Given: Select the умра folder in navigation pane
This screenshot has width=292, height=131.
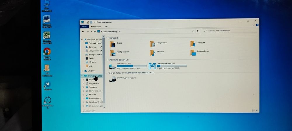Looking at the screenshot, I should click(89, 66).
